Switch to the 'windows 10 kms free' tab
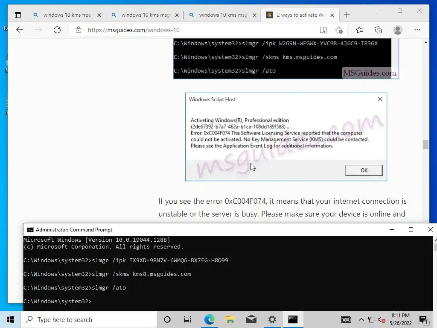The image size is (437, 328). click(x=67, y=15)
